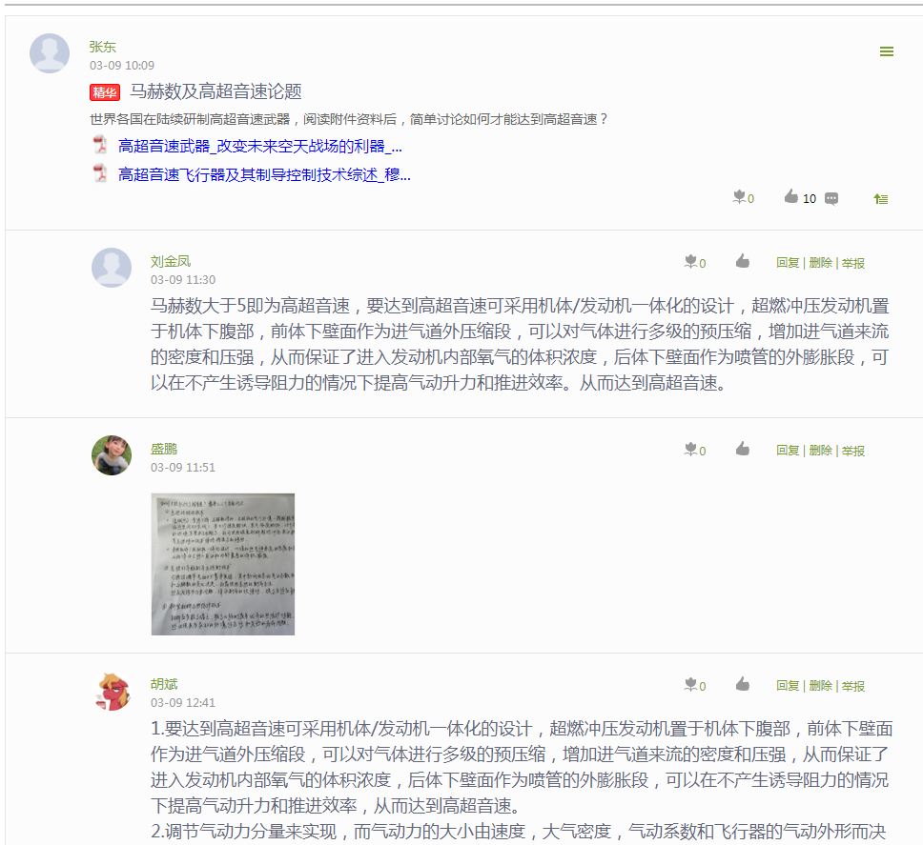The width and height of the screenshot is (923, 845).
Task: Click the comment bubble icon on main post
Action: pyautogui.click(x=831, y=199)
